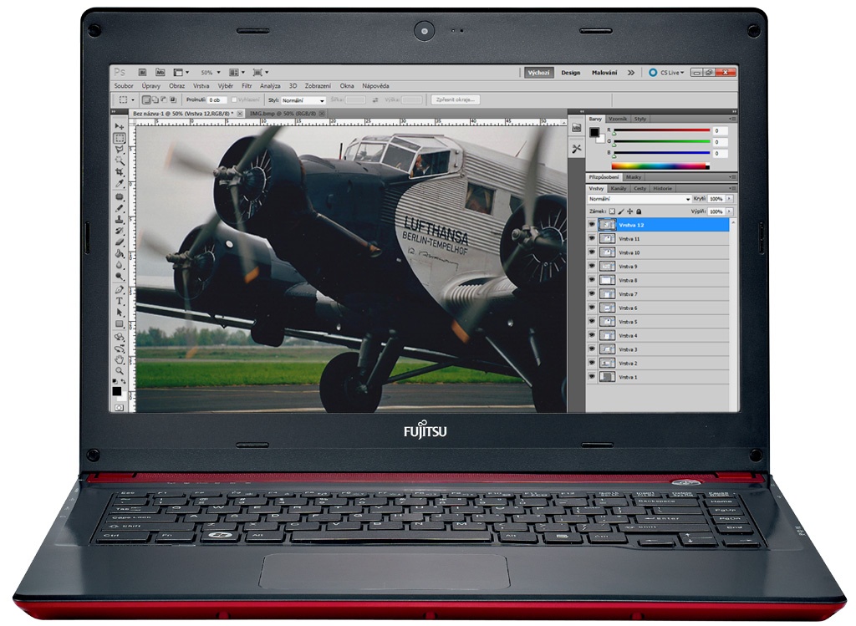856x626 pixels.
Task: Toggle lock all in Zámek row
Action: pyautogui.click(x=639, y=211)
